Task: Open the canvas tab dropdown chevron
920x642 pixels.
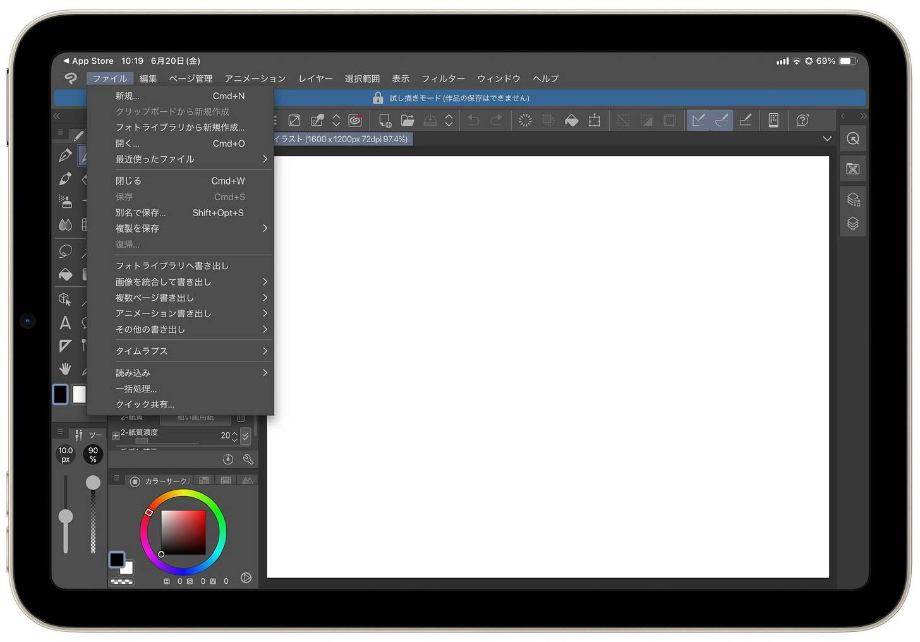Action: (827, 138)
